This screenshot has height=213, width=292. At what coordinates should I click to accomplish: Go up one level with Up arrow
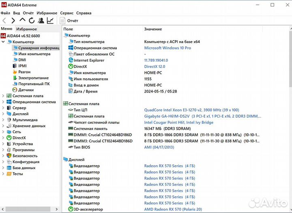click(x=23, y=20)
